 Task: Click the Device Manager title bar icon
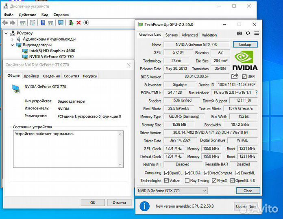[6, 6]
